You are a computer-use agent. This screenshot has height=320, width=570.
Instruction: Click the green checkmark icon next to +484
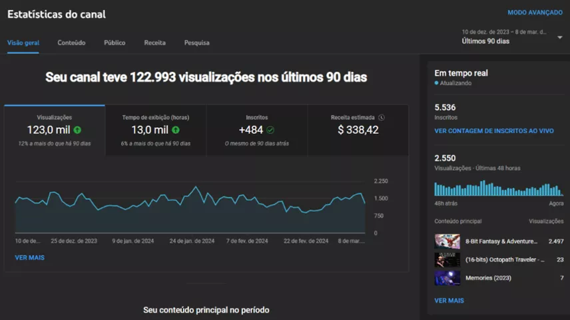(270, 130)
